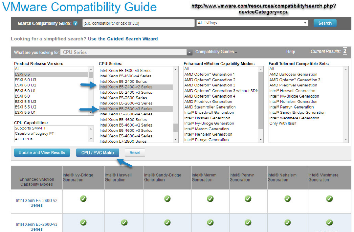Select Only With Itself fault tolerant set
Image resolution: width=354 pixels, height=232 pixels.
point(306,123)
